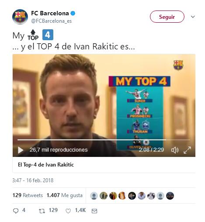Retweet using the retweet arrows icon
This screenshot has height=222, width=205.
[x=42, y=211]
